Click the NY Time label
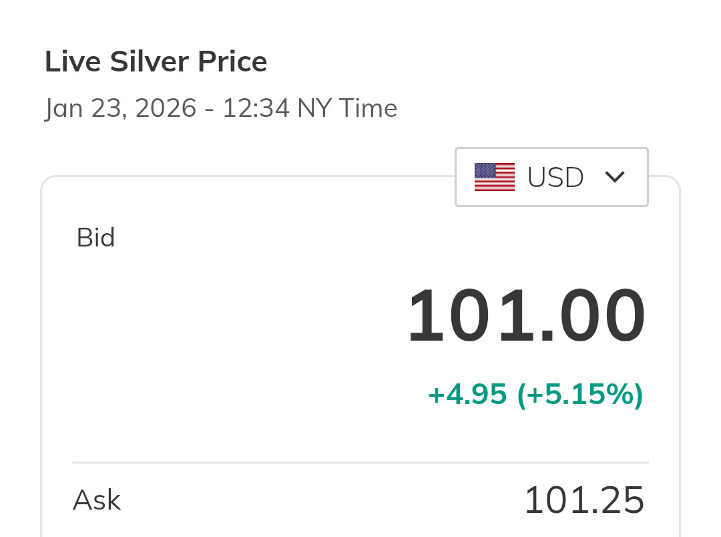Screen dimensions: 721x537 click(347, 108)
